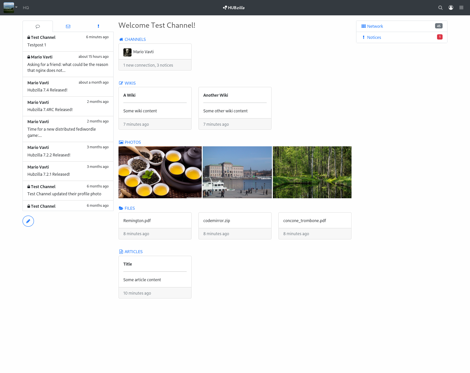Open the CHANNELS section heading
Screen dimensions: 470x373
tap(135, 40)
